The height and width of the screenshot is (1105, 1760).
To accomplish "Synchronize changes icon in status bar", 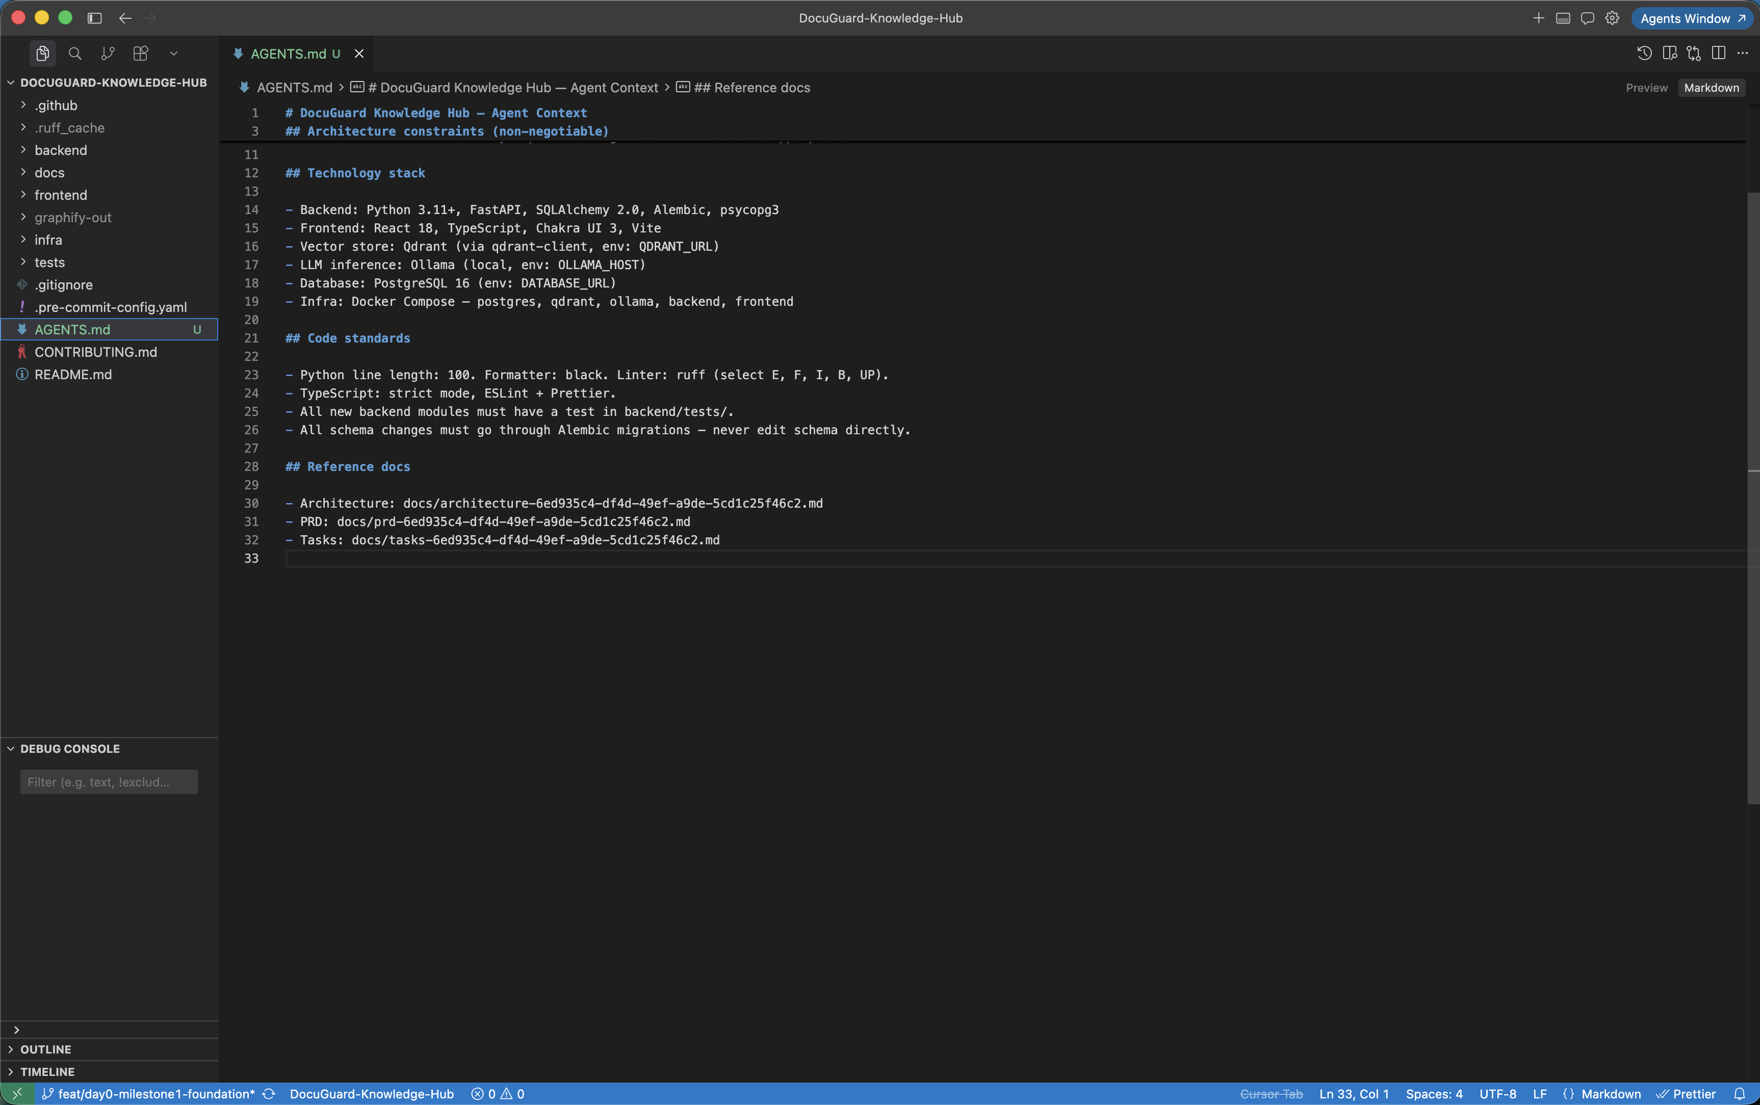I will coord(269,1094).
